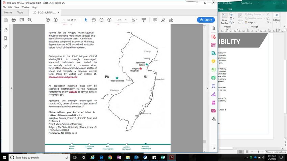Zoom in with the plus icon
287x161 pixels.
(109, 20)
